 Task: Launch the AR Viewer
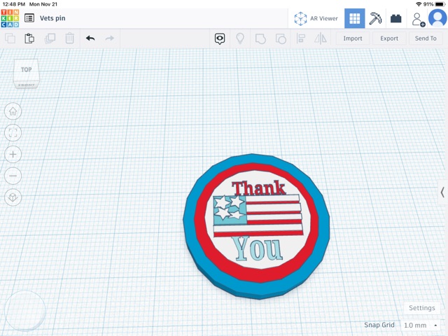click(x=316, y=19)
